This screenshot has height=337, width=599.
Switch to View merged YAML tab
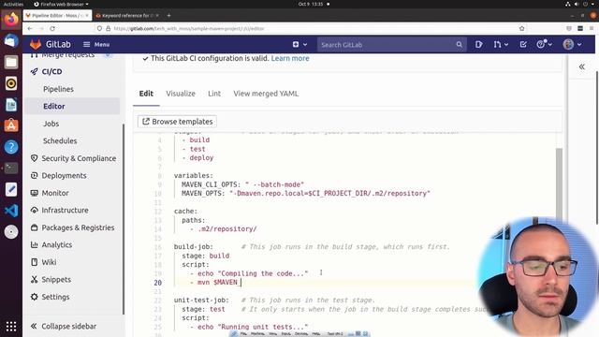tap(266, 94)
